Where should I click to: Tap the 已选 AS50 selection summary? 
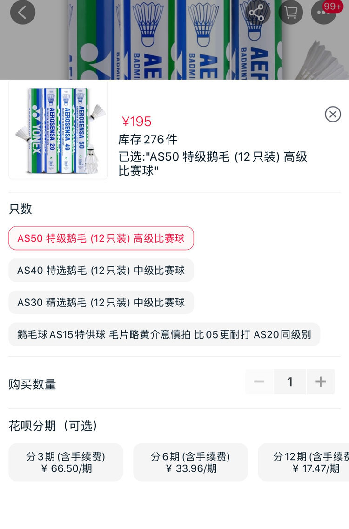tap(213, 163)
